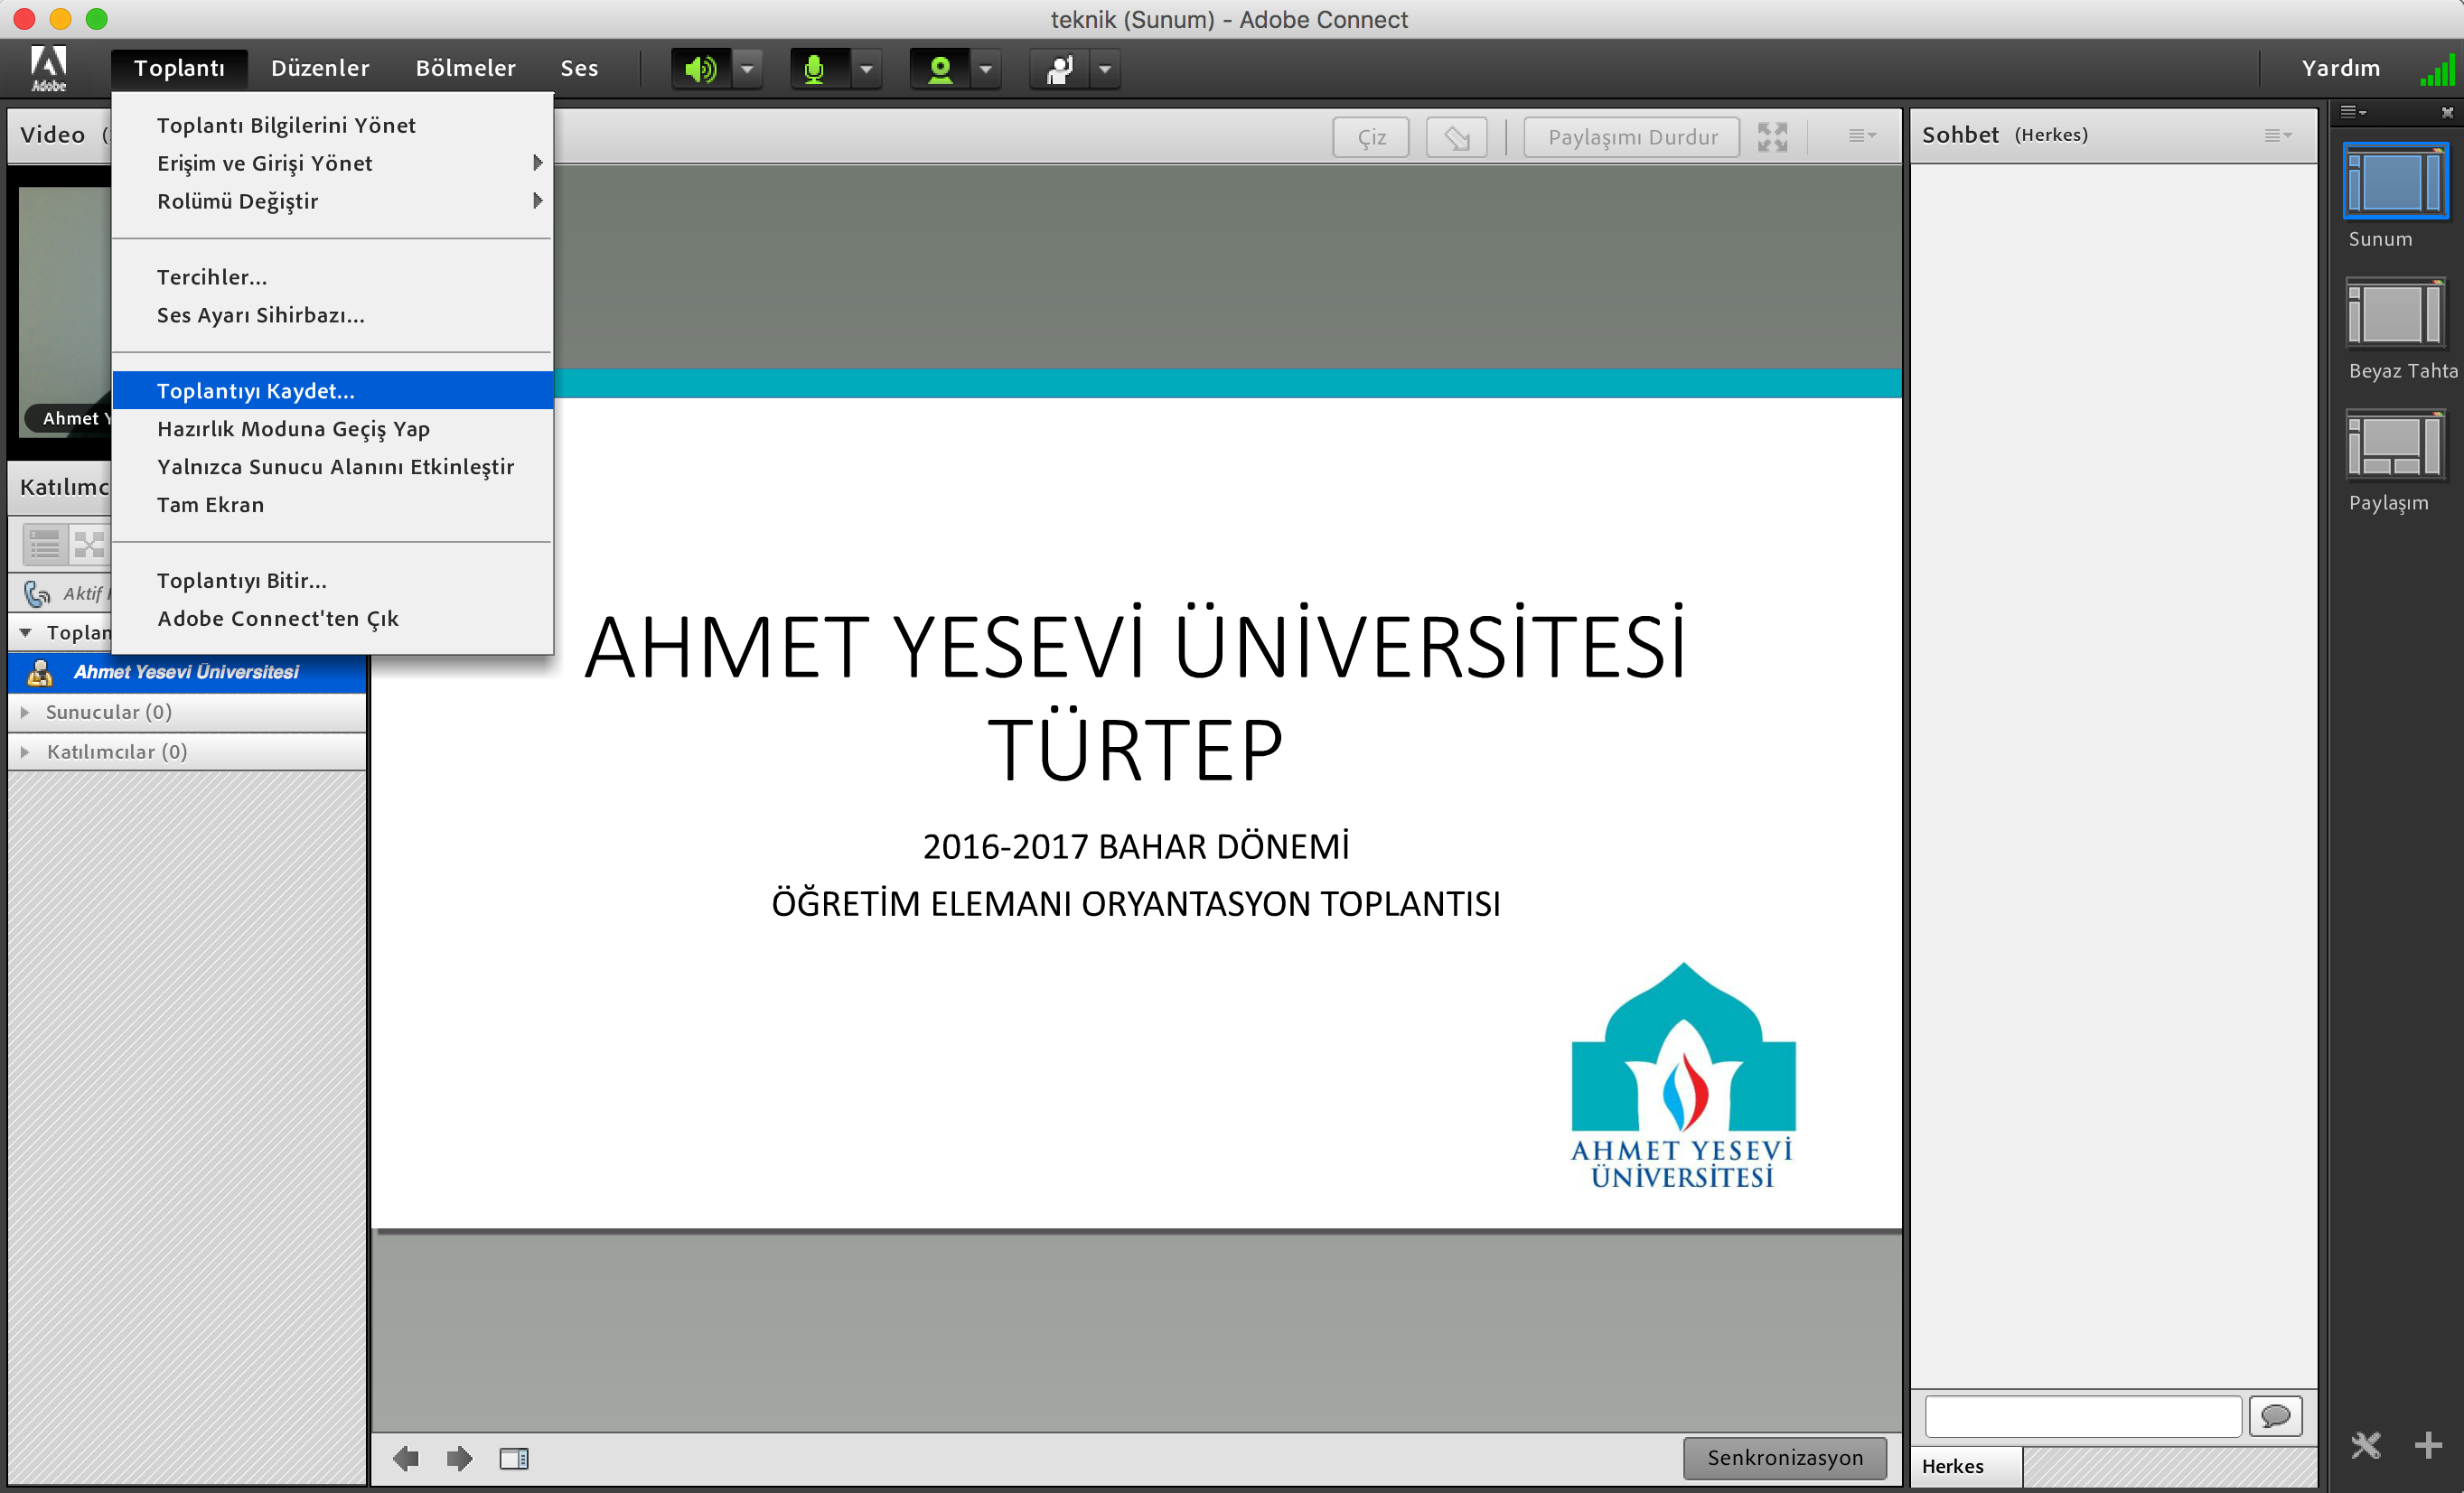Viewport: 2464px width, 1493px height.
Task: Expand the Sunucular (0) group
Action: tap(26, 712)
